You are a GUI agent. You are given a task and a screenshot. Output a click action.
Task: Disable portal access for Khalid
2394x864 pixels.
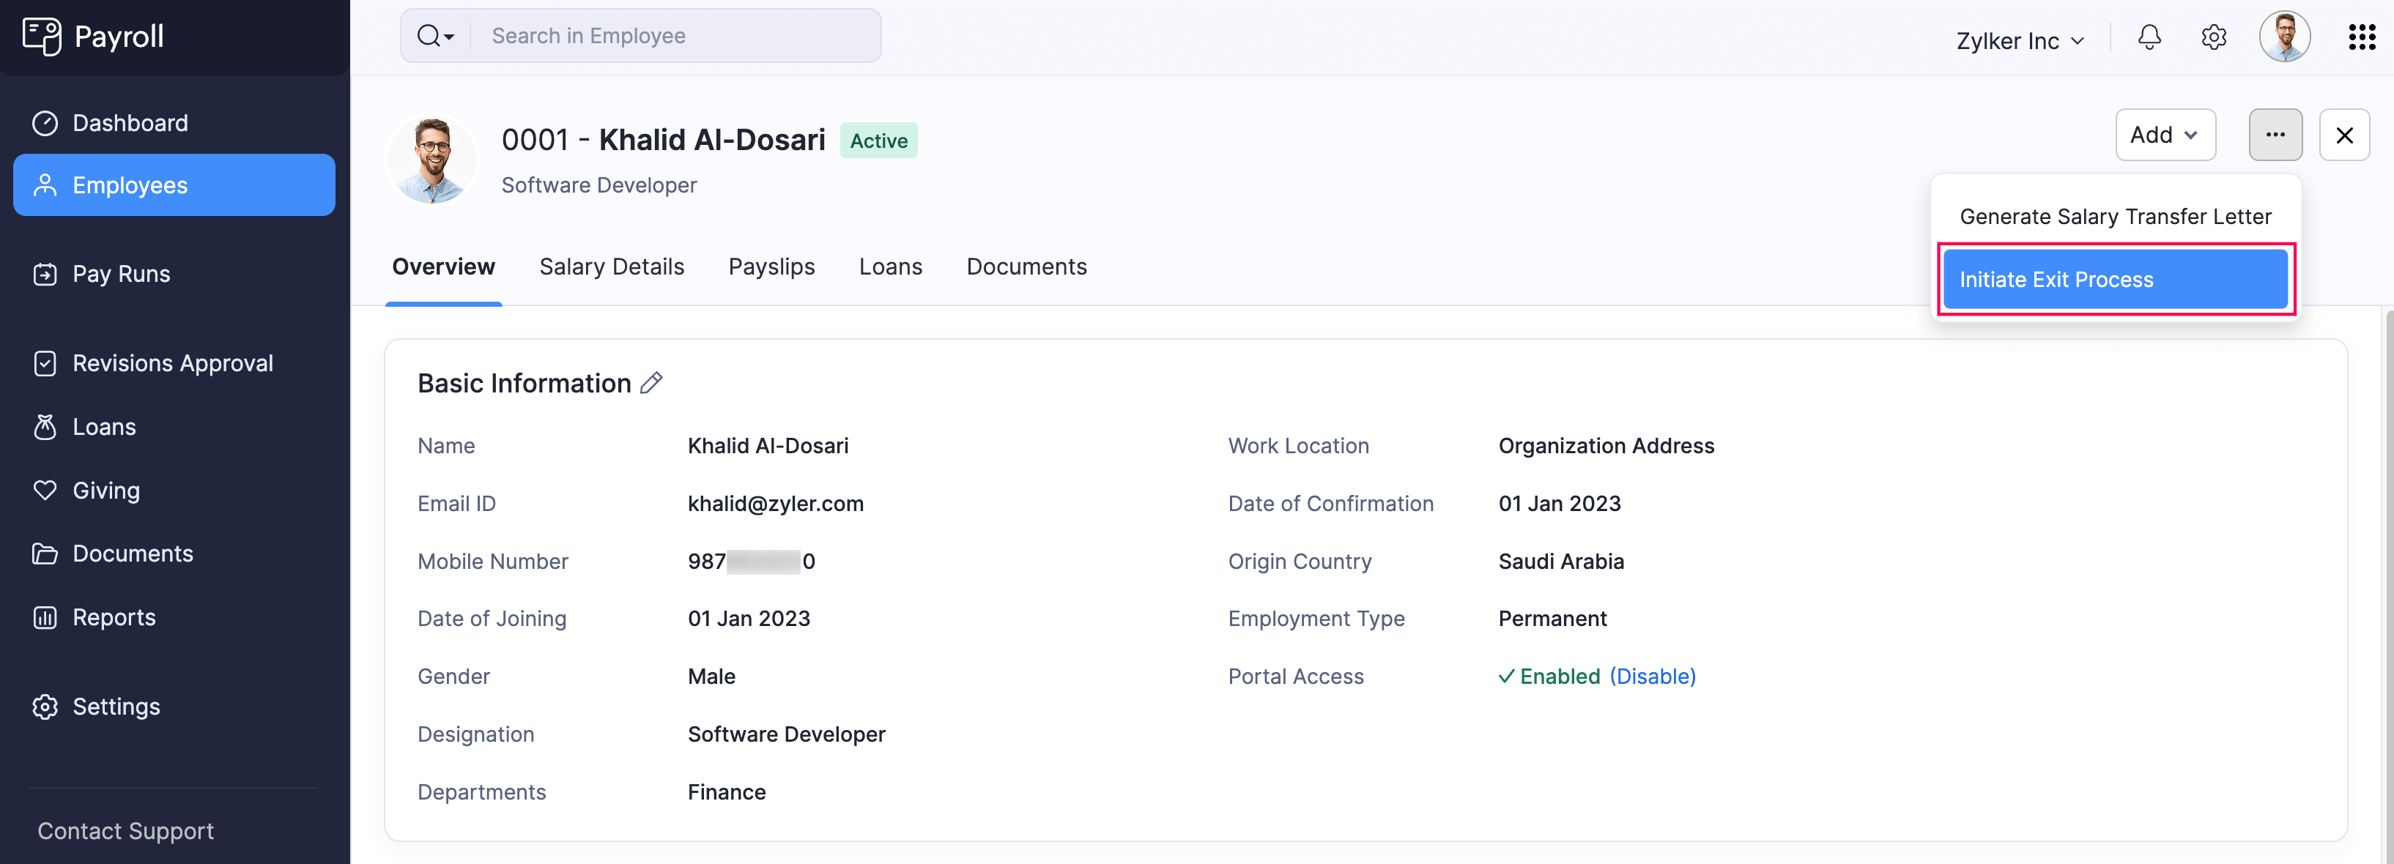[1653, 675]
